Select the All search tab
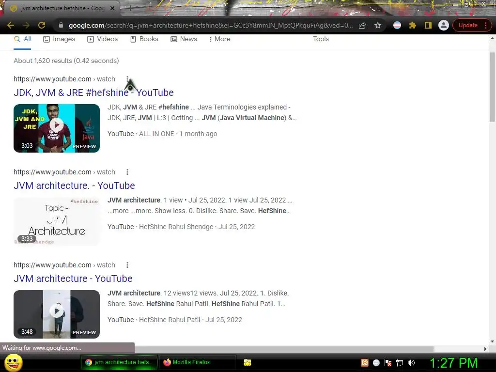Screen dimensions: 496x372 [x=22, y=39]
